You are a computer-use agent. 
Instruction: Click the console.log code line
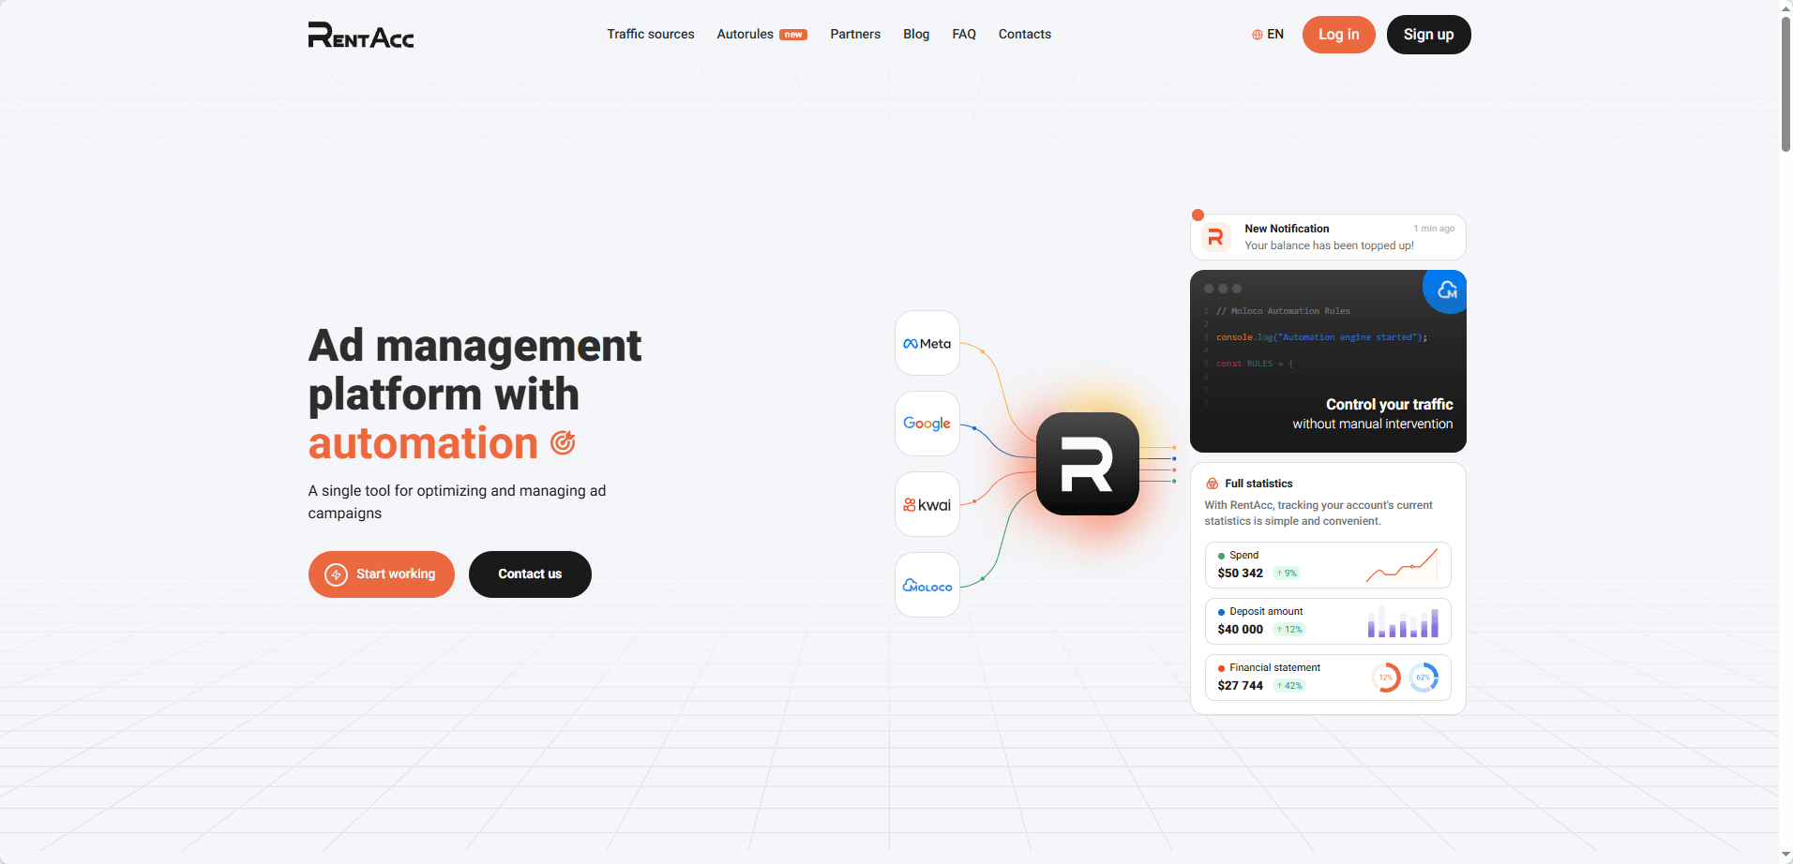pyautogui.click(x=1321, y=337)
